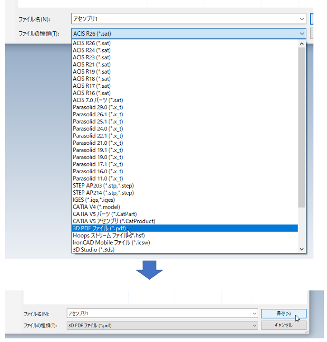
Task: Click scroll-down arrow of file type list
Action: 302,249
